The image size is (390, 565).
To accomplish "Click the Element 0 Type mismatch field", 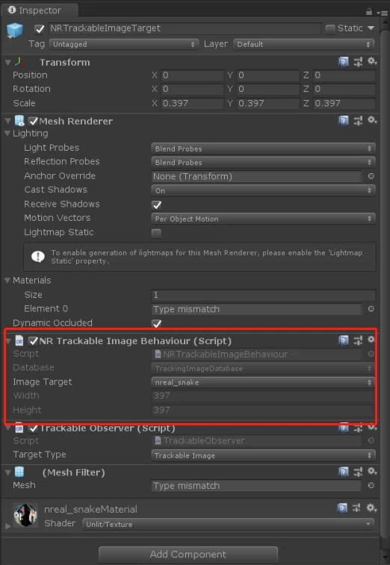I will coord(256,309).
